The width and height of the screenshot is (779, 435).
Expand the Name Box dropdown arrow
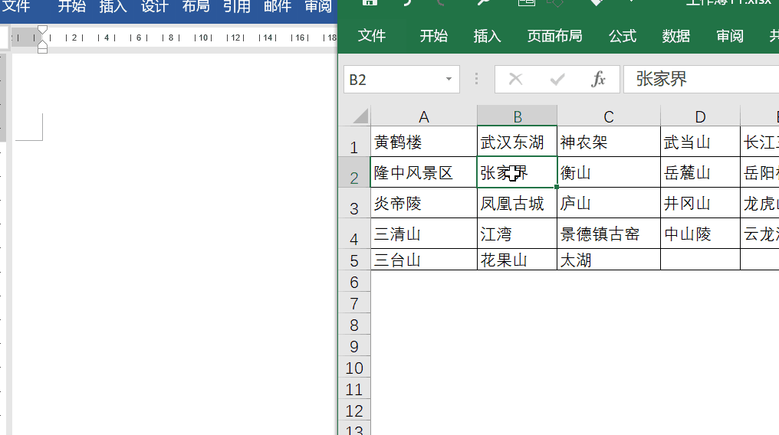pyautogui.click(x=449, y=79)
